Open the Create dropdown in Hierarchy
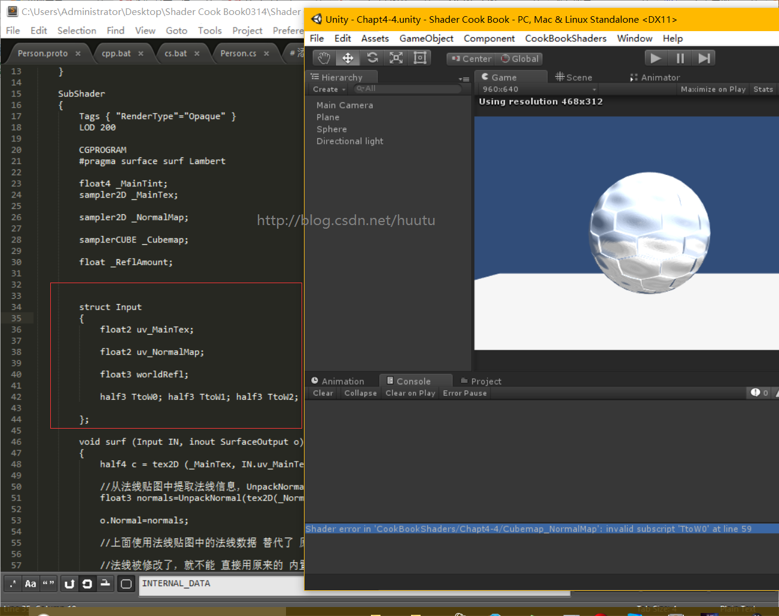The image size is (779, 616). [x=328, y=89]
